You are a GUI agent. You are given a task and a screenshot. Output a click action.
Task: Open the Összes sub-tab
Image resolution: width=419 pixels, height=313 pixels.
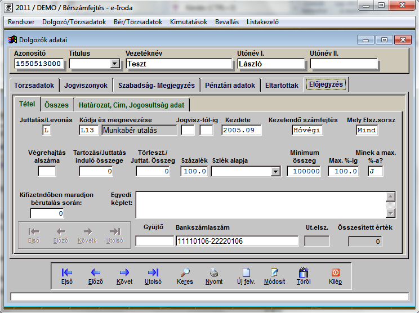(56, 105)
